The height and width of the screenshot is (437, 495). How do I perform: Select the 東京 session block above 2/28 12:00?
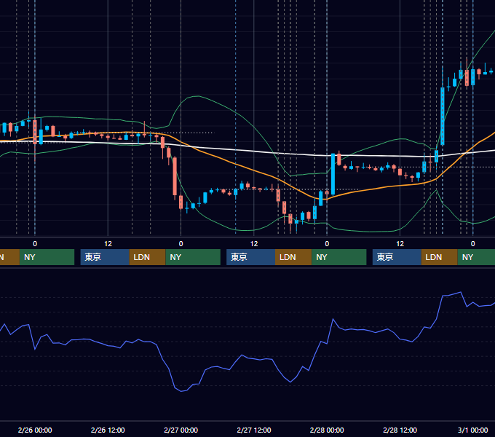397,257
